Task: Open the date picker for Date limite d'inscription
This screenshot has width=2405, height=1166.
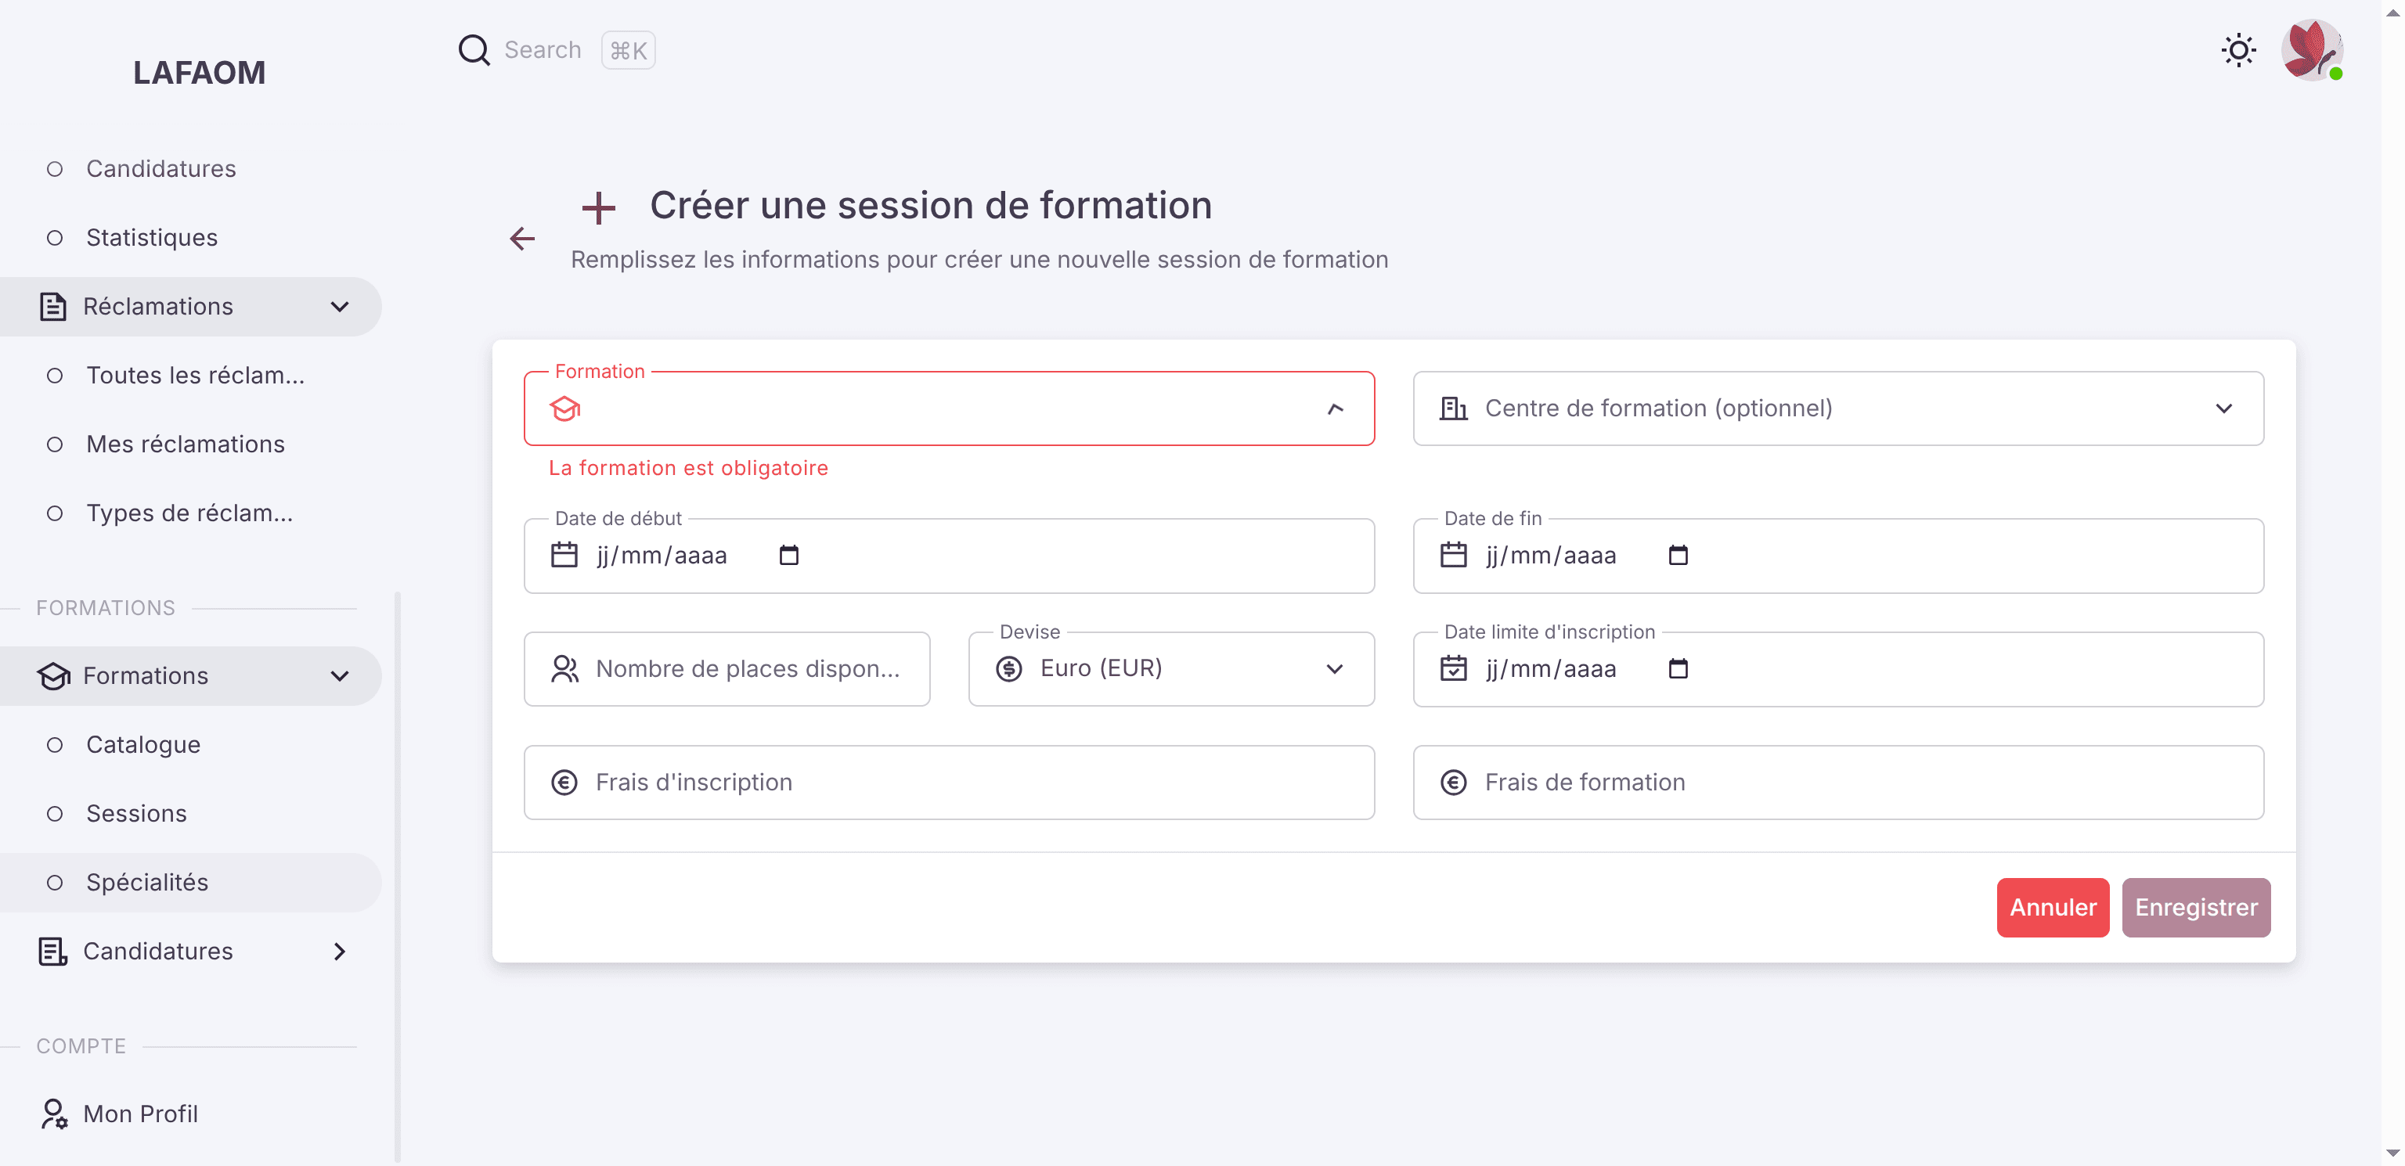Action: (x=1678, y=668)
